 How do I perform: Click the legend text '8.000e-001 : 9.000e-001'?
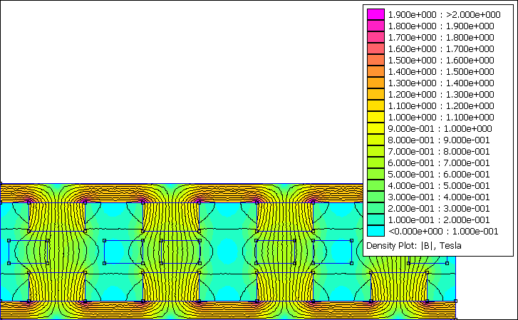[x=438, y=140]
